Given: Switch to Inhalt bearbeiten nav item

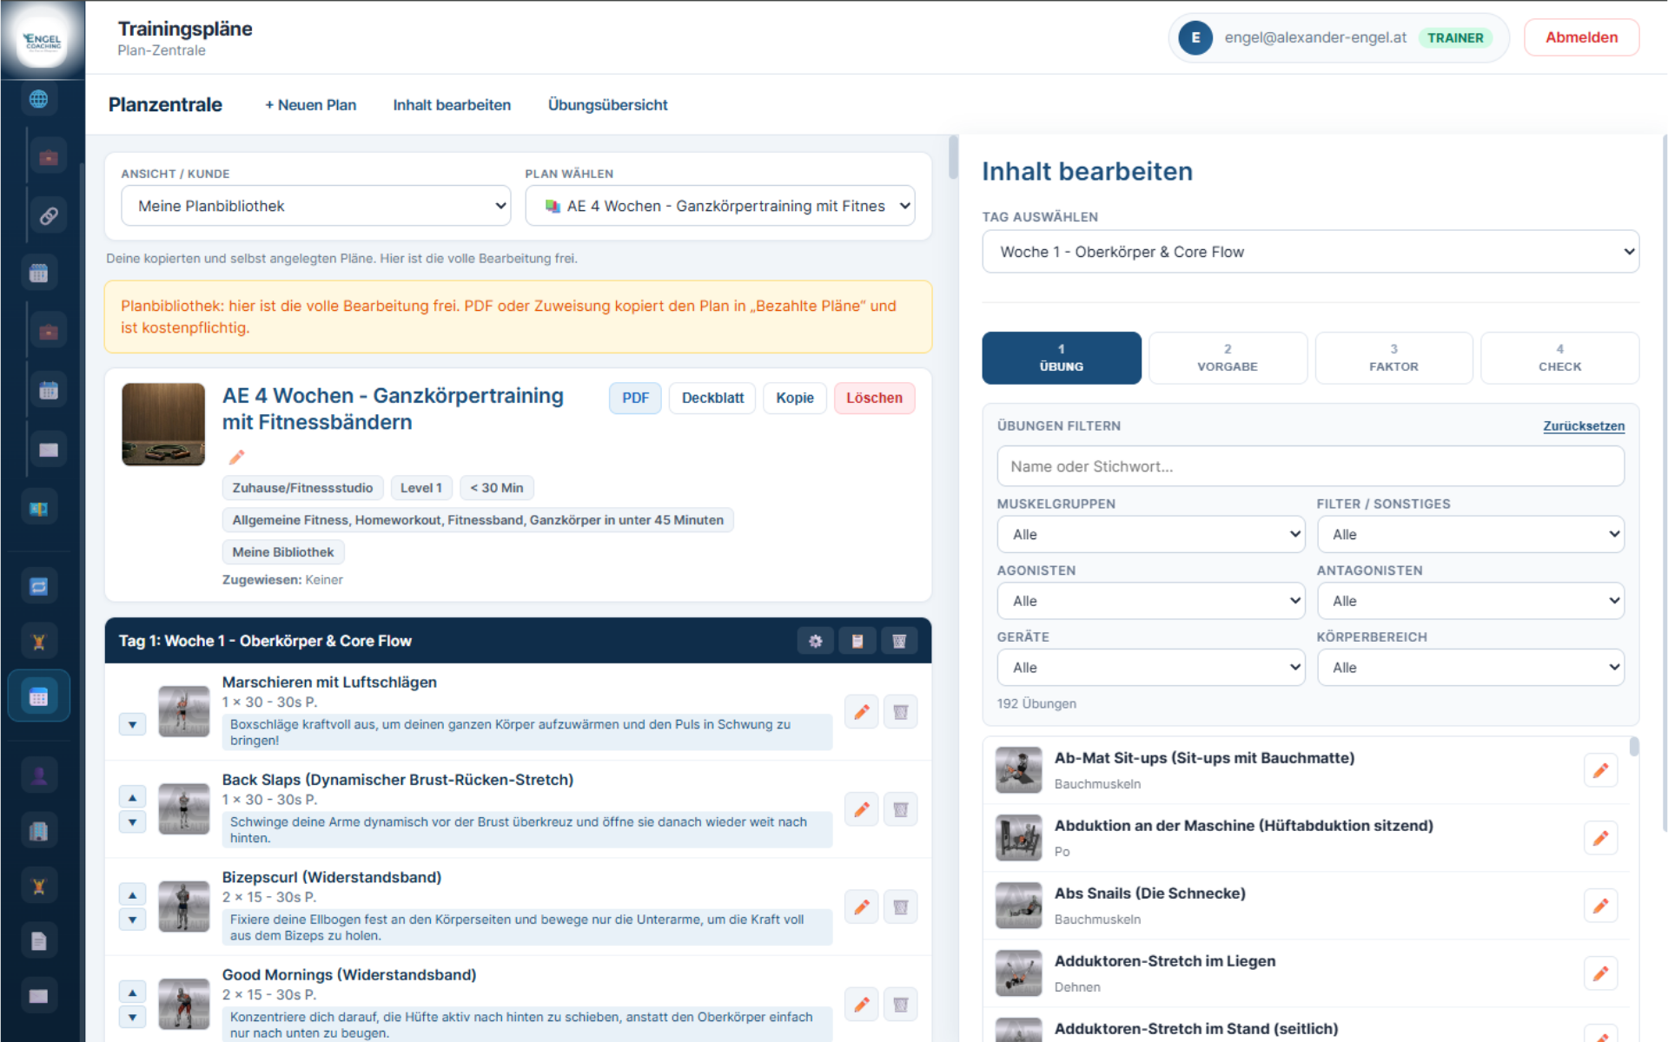Looking at the screenshot, I should [x=452, y=105].
